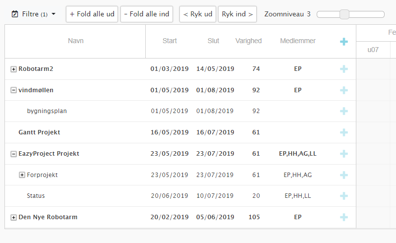Click the plus icon on bygningsplan row
Viewport: 396px width, 243px height.
click(x=344, y=111)
